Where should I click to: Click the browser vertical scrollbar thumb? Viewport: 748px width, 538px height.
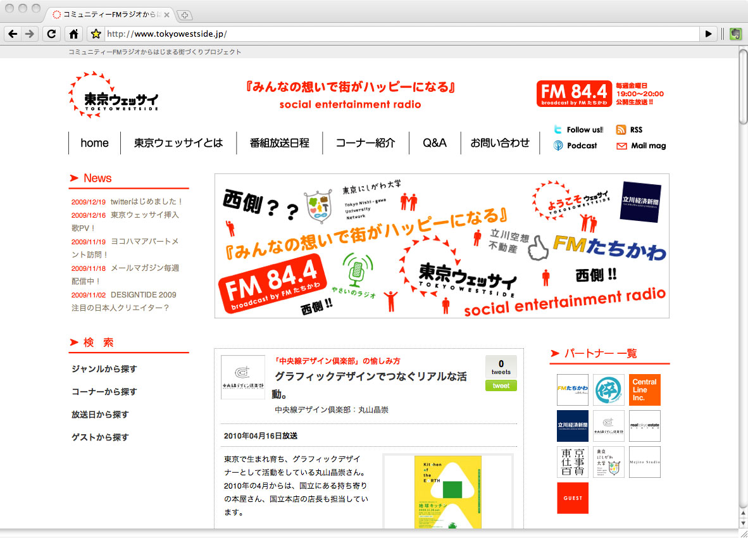(743, 87)
